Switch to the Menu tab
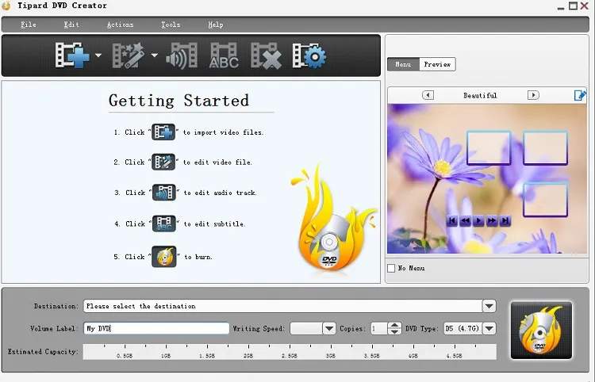595x382 pixels. click(x=403, y=64)
